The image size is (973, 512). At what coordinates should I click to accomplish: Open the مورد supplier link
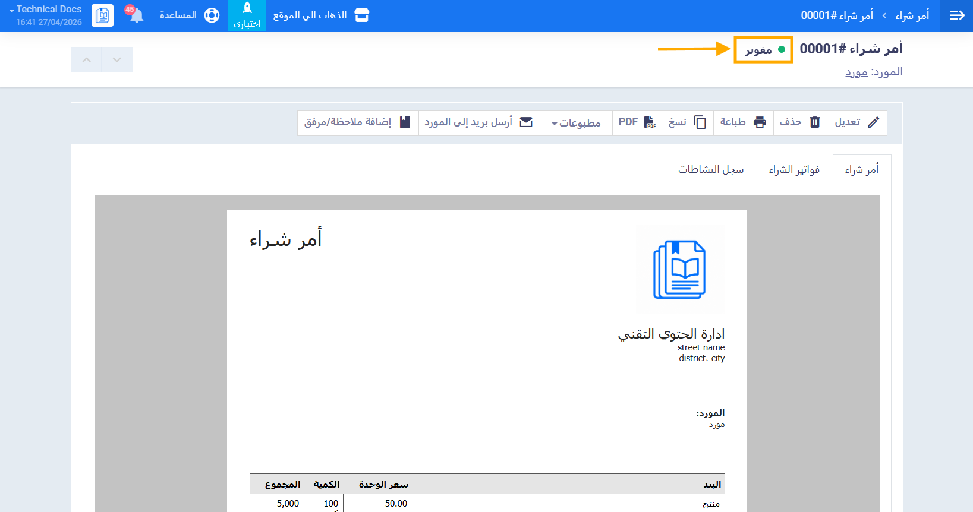(x=856, y=72)
